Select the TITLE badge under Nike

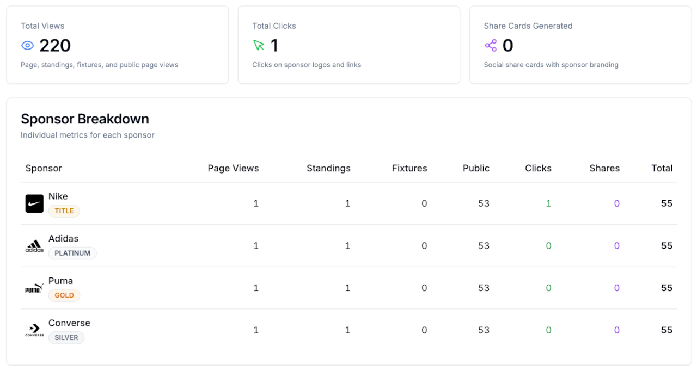(64, 211)
